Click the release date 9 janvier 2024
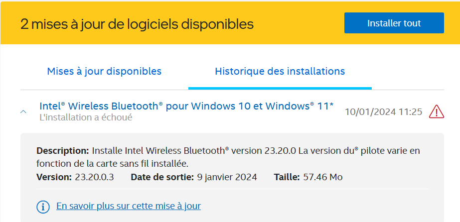Screen dimensions: 460x222 point(227,177)
